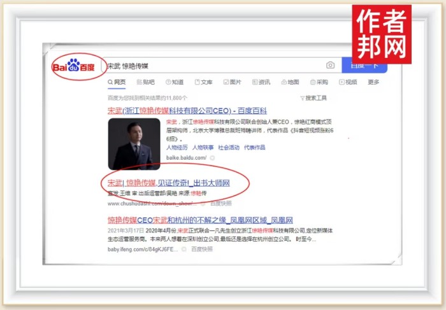Image resolution: width=446 pixels, height=310 pixels.
Task: Open the 知道 search tab
Action: point(174,82)
